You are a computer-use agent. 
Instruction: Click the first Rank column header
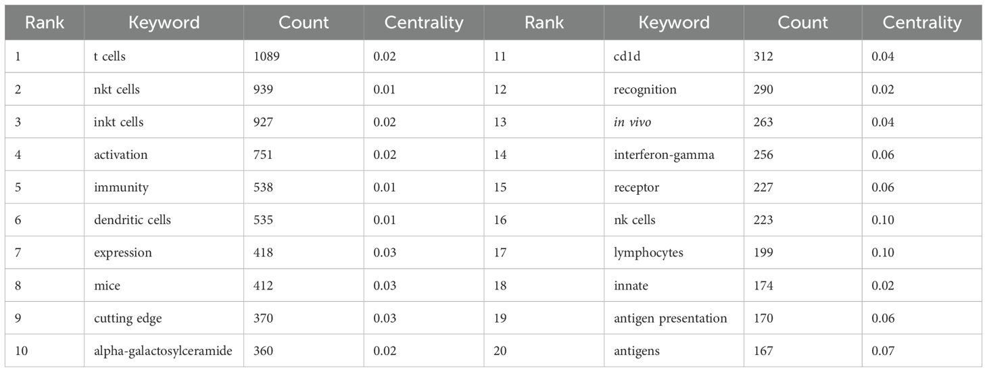(x=45, y=22)
